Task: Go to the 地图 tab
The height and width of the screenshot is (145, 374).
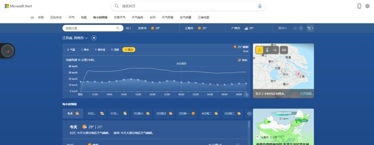Action: [x=84, y=17]
